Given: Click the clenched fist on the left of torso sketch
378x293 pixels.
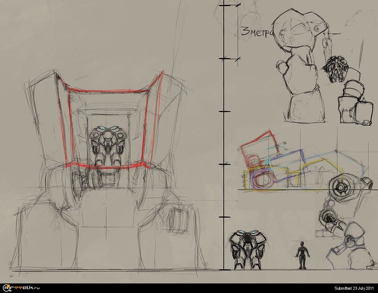Looking at the screenshot, I should [x=283, y=66].
